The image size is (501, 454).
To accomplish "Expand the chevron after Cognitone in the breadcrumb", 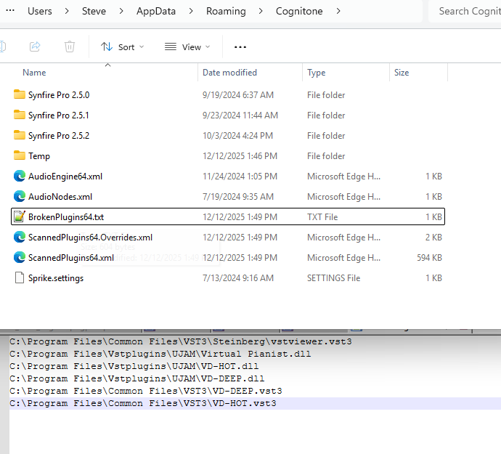I will (338, 12).
